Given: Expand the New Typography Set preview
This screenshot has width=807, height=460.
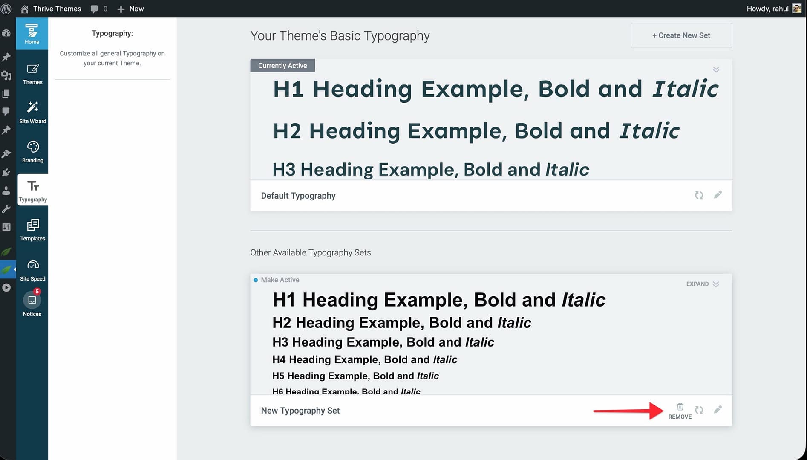Looking at the screenshot, I should [x=703, y=284].
